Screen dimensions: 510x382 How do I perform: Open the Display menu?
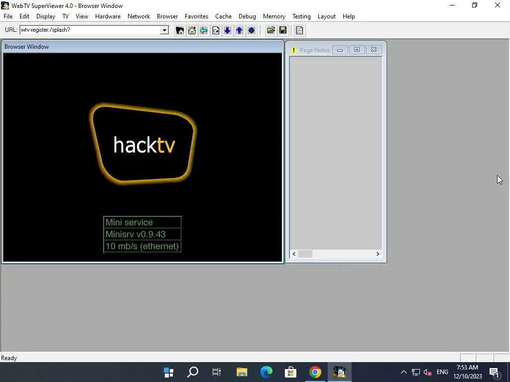(45, 16)
